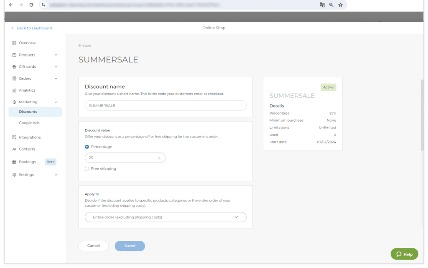
Task: Click the Analytics bar chart icon
Action: [14, 90]
